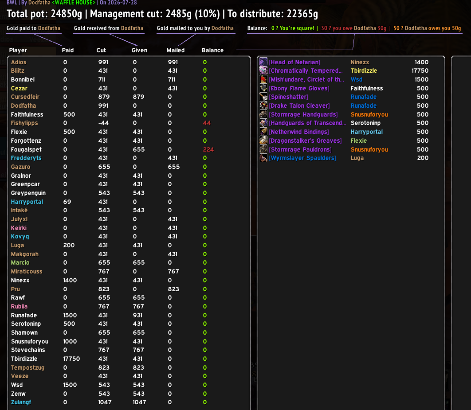The image size is (471, 410).
Task: Select player Marcio in the list
Action: 20,263
